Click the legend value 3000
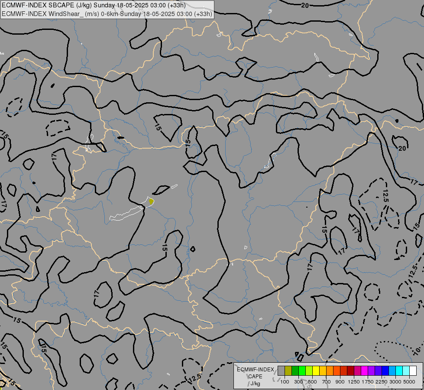The width and height of the screenshot is (424, 390). pos(395,382)
